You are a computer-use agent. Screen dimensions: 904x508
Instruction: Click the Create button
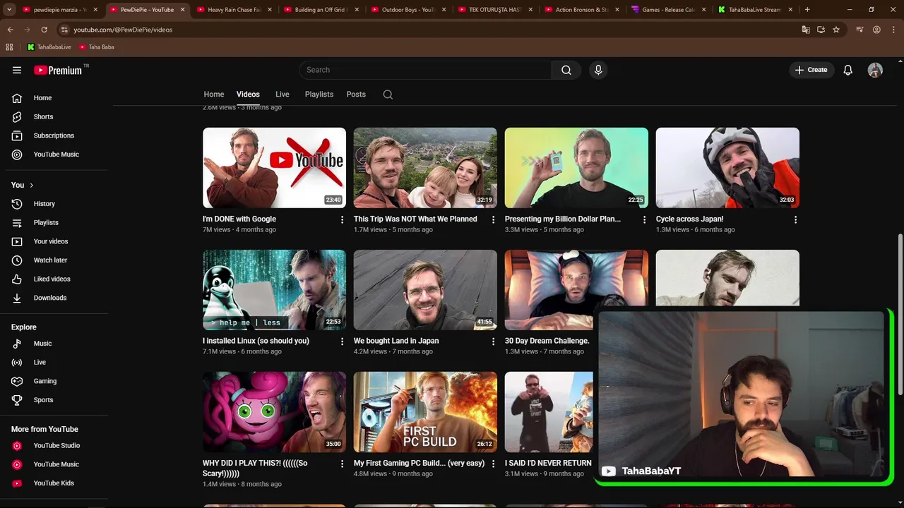811,70
